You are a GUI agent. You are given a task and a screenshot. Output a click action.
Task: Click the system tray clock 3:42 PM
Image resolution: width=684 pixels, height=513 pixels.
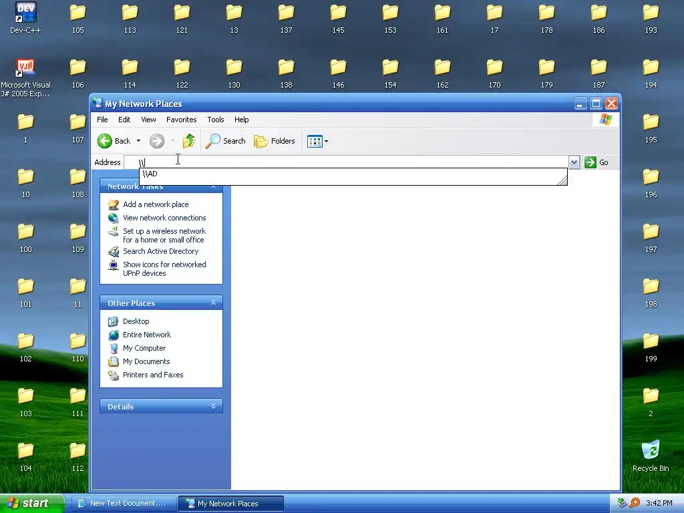click(x=659, y=503)
